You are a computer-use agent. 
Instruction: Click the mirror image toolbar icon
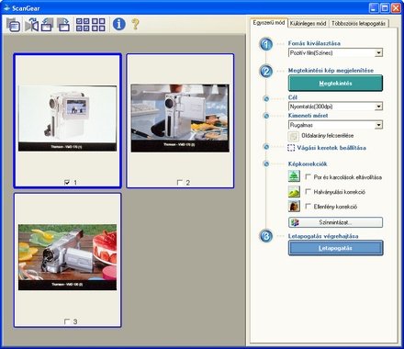pyautogui.click(x=32, y=25)
